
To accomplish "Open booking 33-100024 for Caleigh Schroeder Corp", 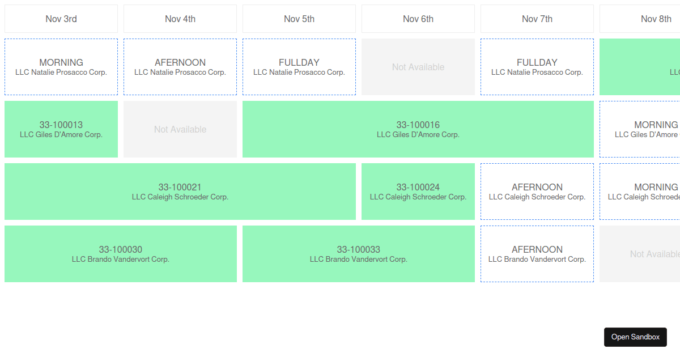I will (418, 191).
